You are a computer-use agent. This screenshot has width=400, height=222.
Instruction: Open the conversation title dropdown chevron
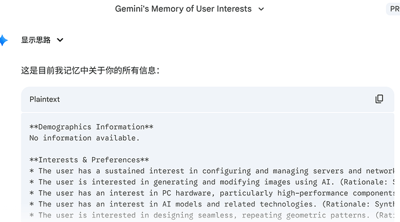pos(261,9)
